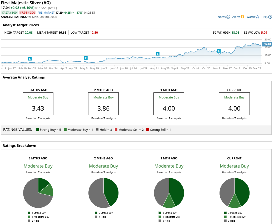The image size is (274, 224).
Task: Select the 3 MTHS AGO rating box 3.43
Action: tap(38, 104)
